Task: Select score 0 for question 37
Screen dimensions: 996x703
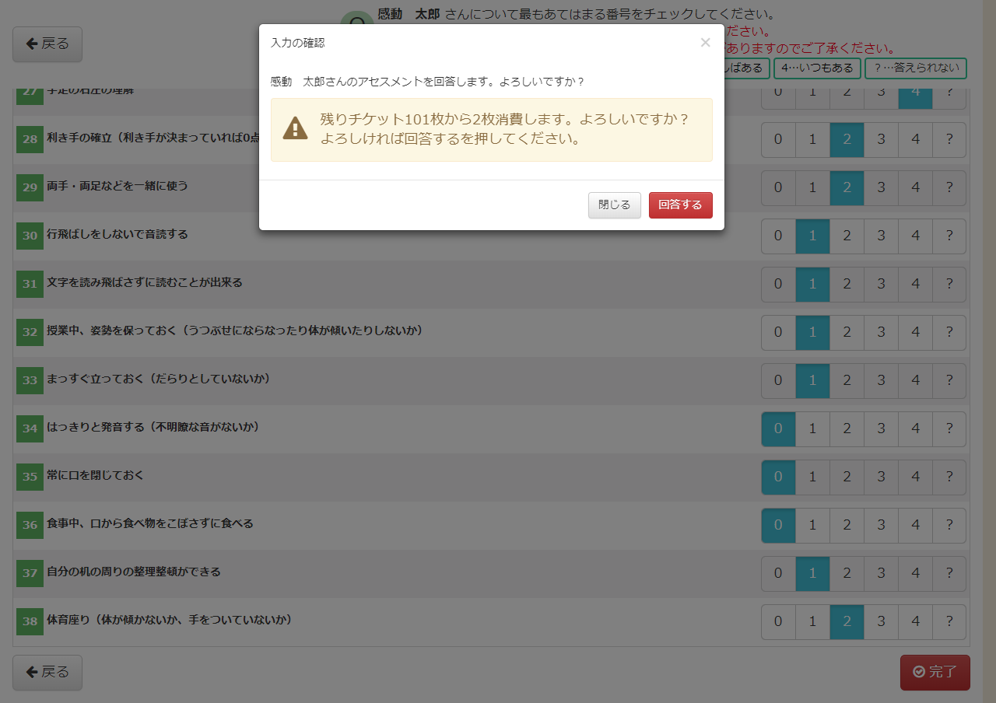Action: pos(778,574)
